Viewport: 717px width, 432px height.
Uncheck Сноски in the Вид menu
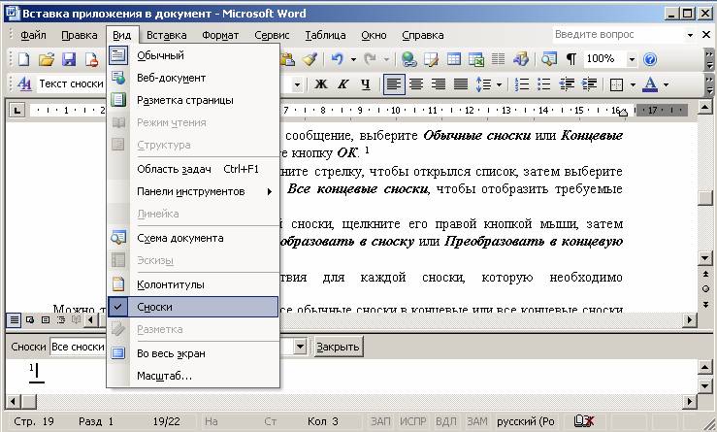click(193, 307)
